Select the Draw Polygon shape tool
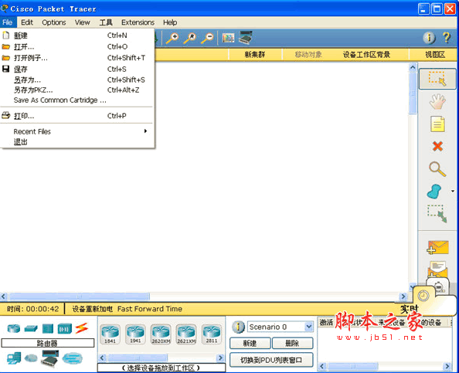Screen dimensions: 459x373 coord(434,192)
